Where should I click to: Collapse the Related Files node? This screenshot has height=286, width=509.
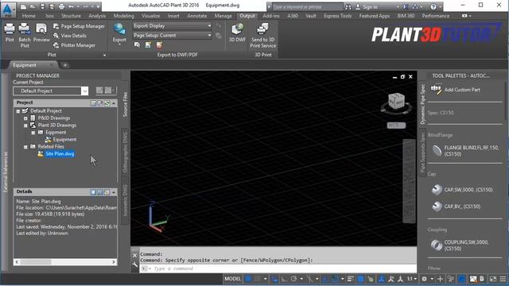25,146
